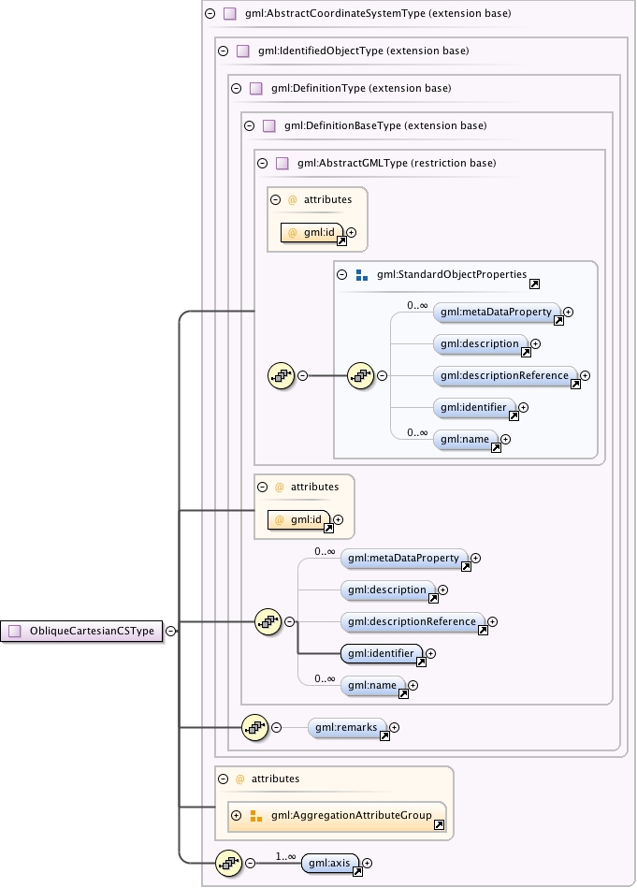Viewport: 637px width, 888px height.
Task: Click type icon of gml:AbstractGMLType
Action: click(x=282, y=163)
